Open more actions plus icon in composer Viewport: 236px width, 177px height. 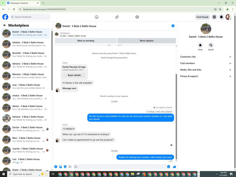pos(56,167)
